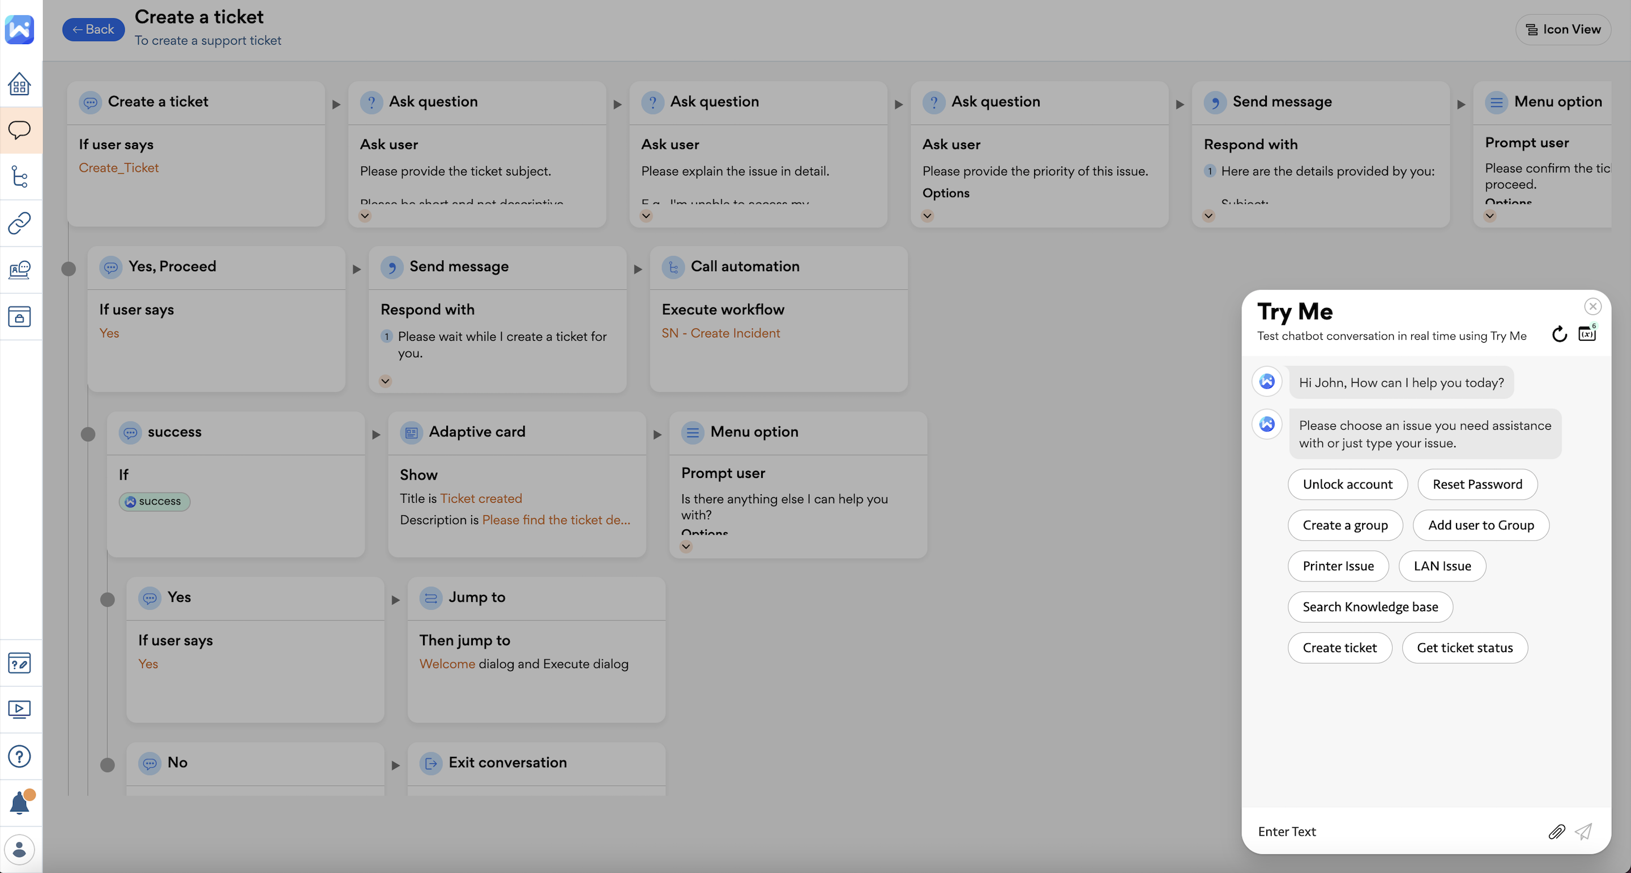Choose the Create ticket chat option
The width and height of the screenshot is (1631, 873).
(1339, 648)
